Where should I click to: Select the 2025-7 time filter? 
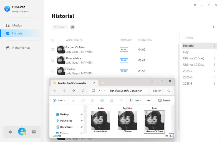(199, 71)
